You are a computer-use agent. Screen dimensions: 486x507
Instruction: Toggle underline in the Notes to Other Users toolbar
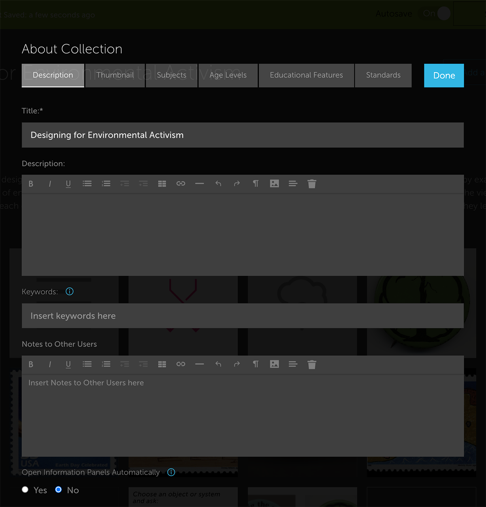click(x=68, y=364)
